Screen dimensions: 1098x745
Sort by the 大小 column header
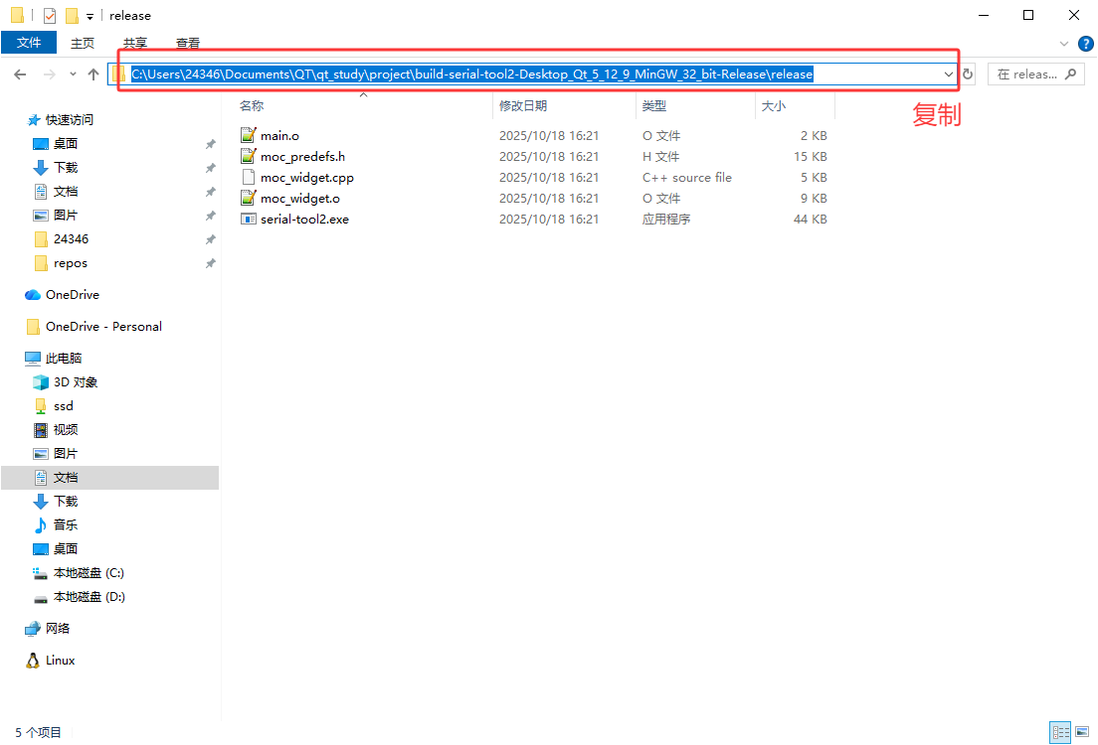(774, 105)
